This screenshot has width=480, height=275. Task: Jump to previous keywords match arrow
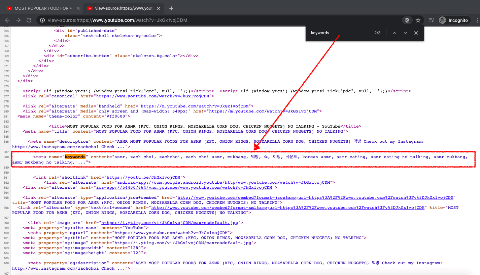coord(394,33)
